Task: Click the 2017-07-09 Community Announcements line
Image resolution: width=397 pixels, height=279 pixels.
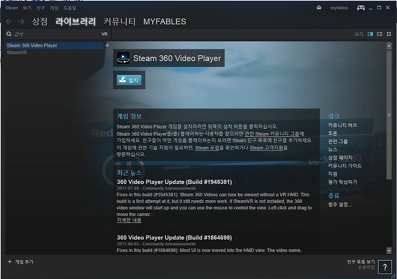Action: (x=156, y=188)
